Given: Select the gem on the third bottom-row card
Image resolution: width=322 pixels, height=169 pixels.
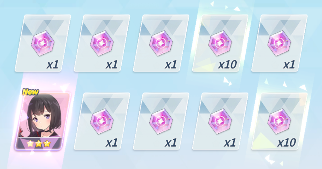Looking at the screenshot, I should point(161,121).
